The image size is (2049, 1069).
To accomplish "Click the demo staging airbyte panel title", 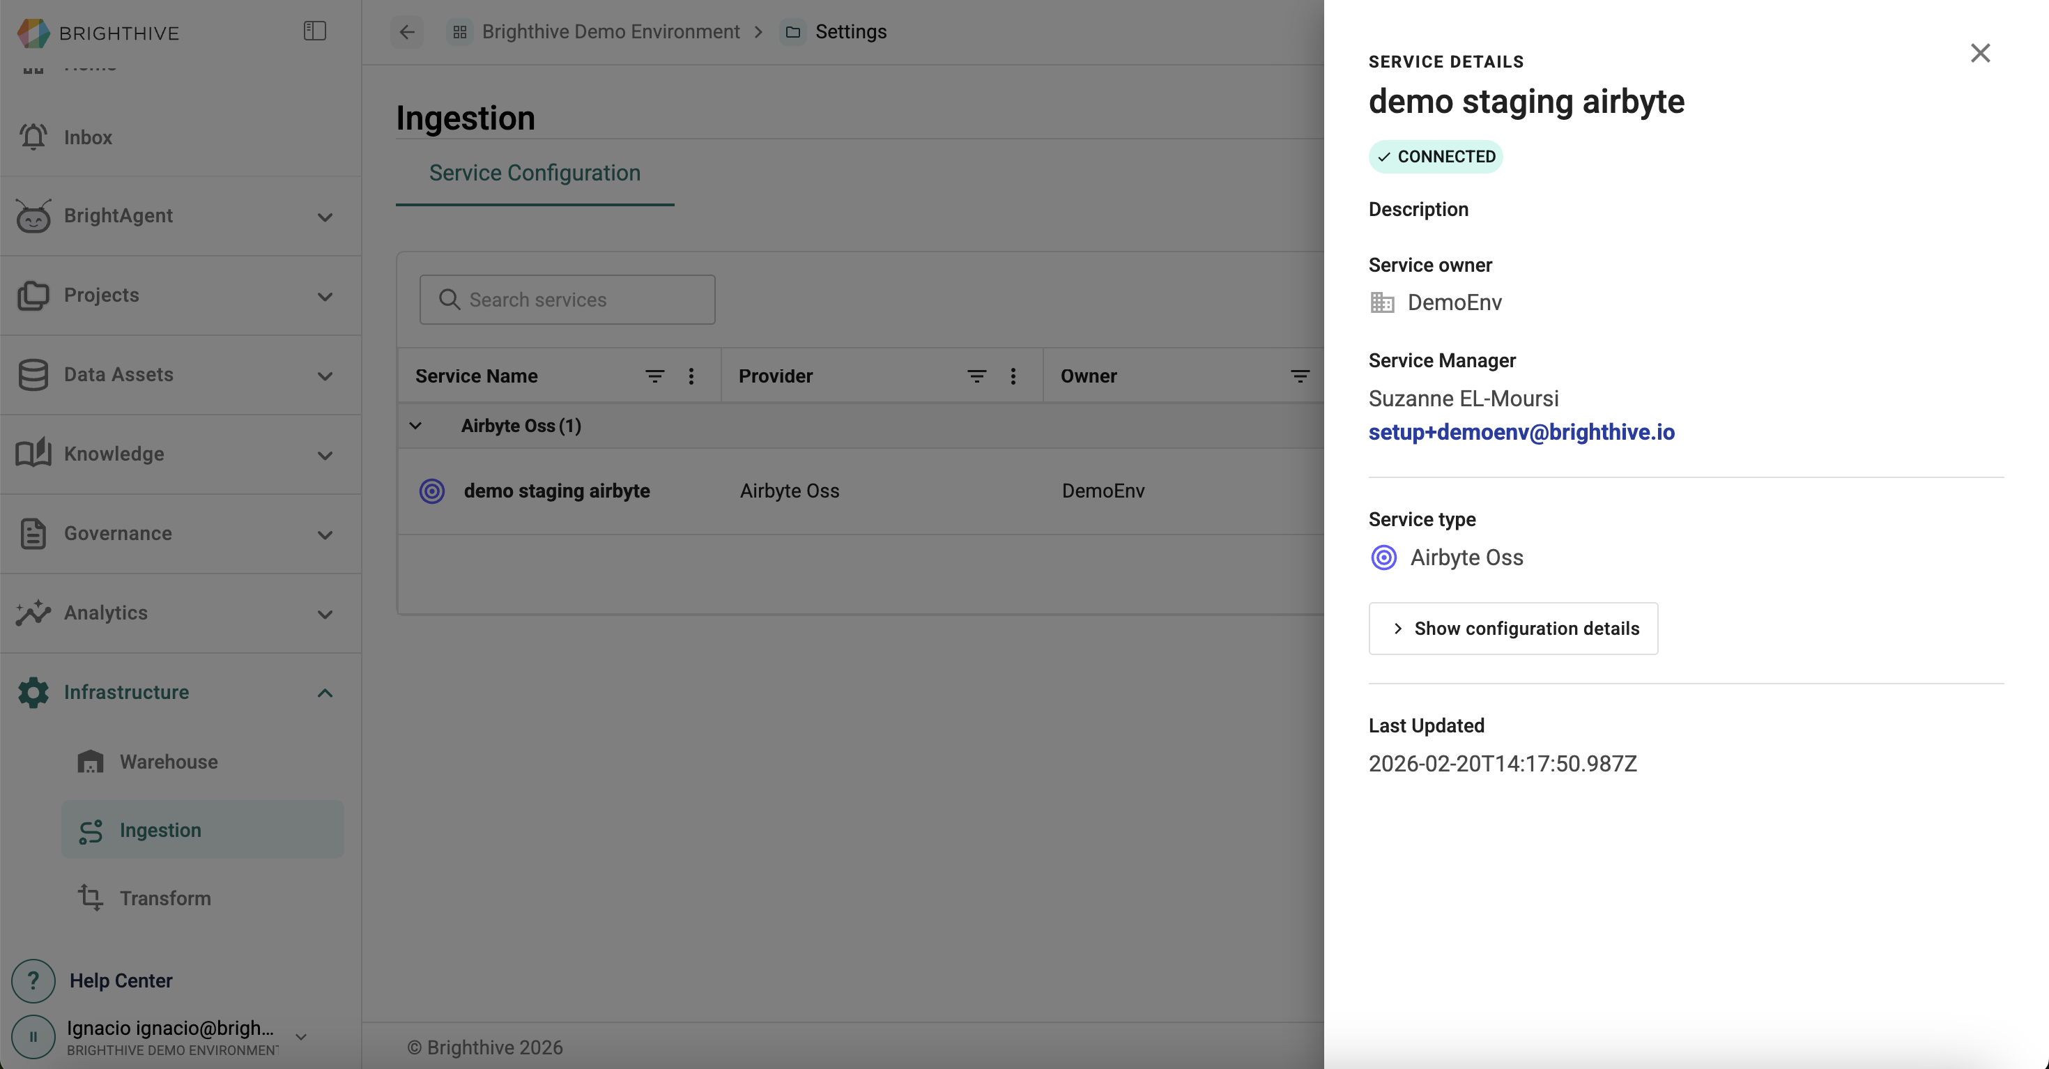I will (x=1526, y=101).
